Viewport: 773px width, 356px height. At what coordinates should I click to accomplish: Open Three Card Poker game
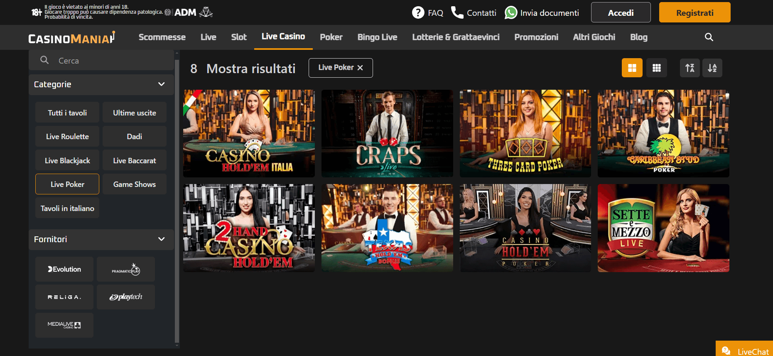tap(525, 133)
